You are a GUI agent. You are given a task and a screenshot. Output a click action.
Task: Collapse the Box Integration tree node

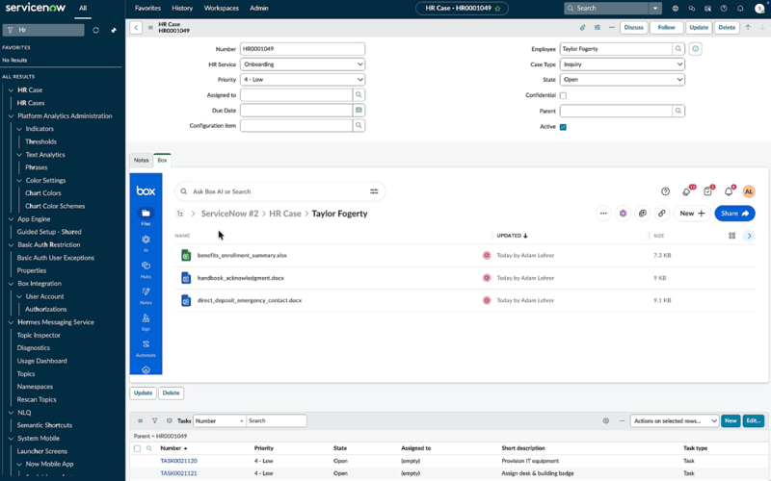[x=11, y=284]
